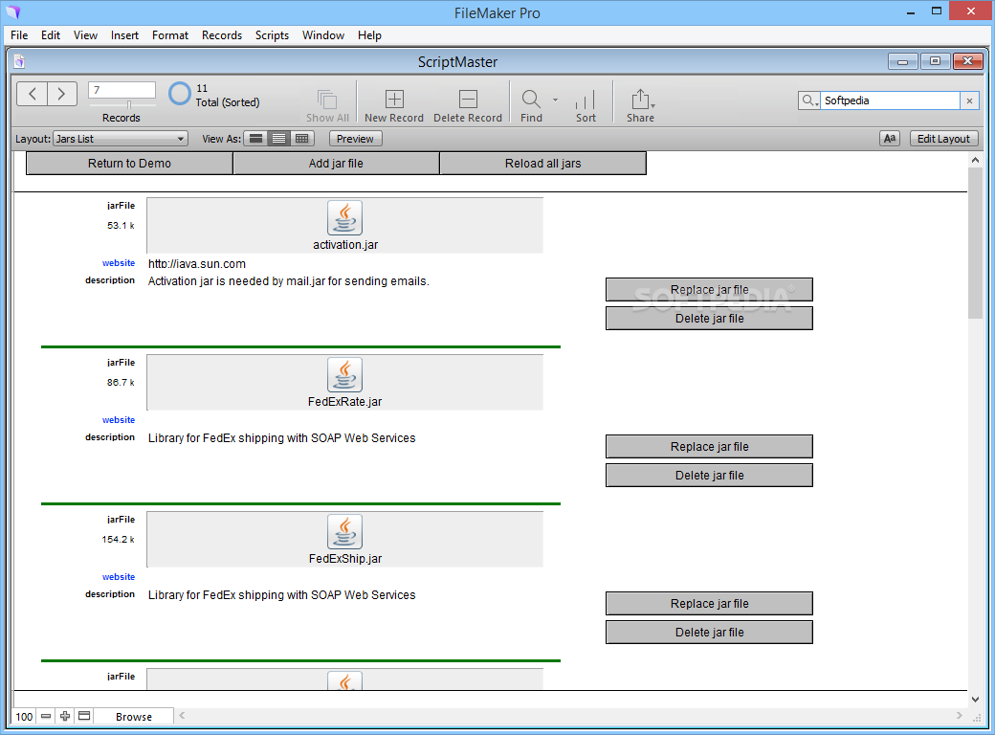Click Activation jar description text
995x735 pixels.
click(x=289, y=281)
